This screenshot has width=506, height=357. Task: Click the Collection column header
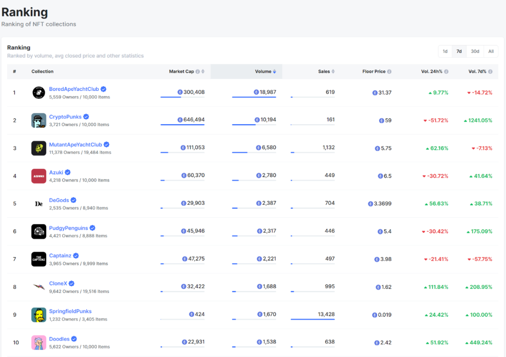42,72
